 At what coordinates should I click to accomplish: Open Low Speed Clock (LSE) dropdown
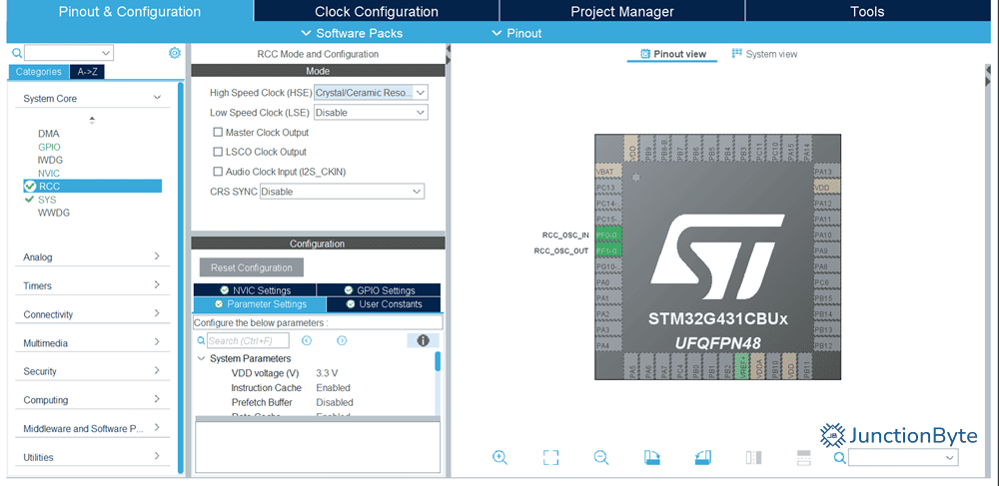(x=371, y=112)
